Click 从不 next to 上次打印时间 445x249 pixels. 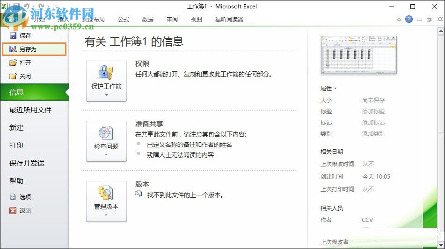click(x=368, y=189)
